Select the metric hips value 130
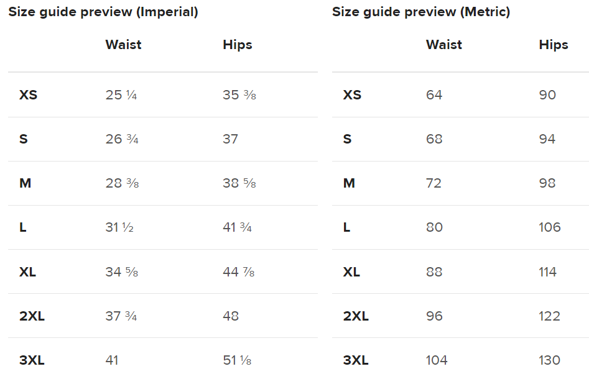Viewport: 589px width, 374px height. [x=550, y=360]
